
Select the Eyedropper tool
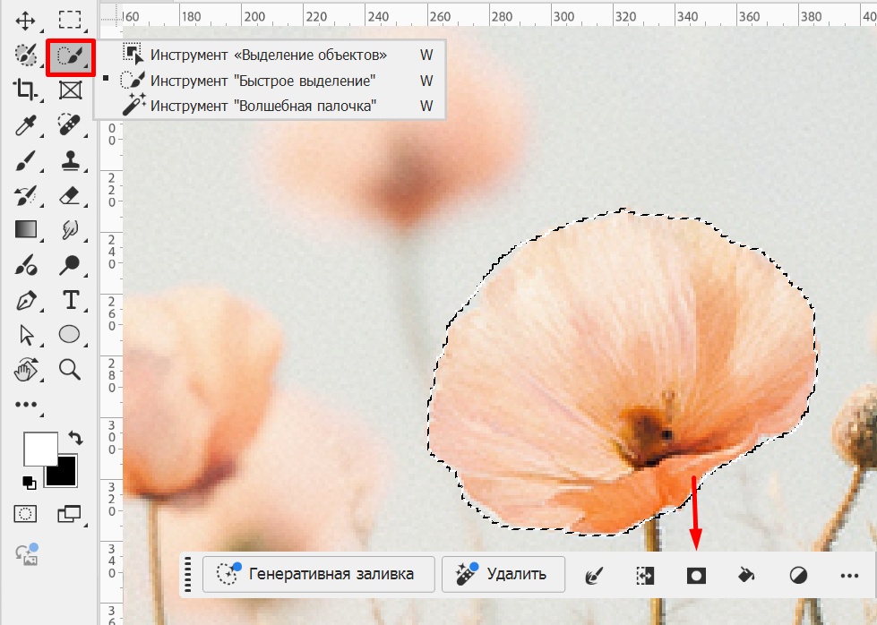(25, 124)
